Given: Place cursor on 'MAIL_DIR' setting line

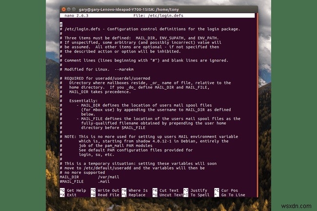Looking at the screenshot, I should [89, 177].
